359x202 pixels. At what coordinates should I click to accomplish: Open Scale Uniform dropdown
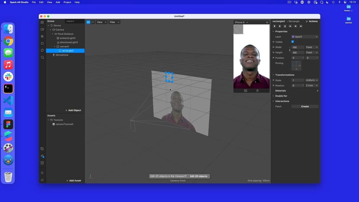point(312,80)
